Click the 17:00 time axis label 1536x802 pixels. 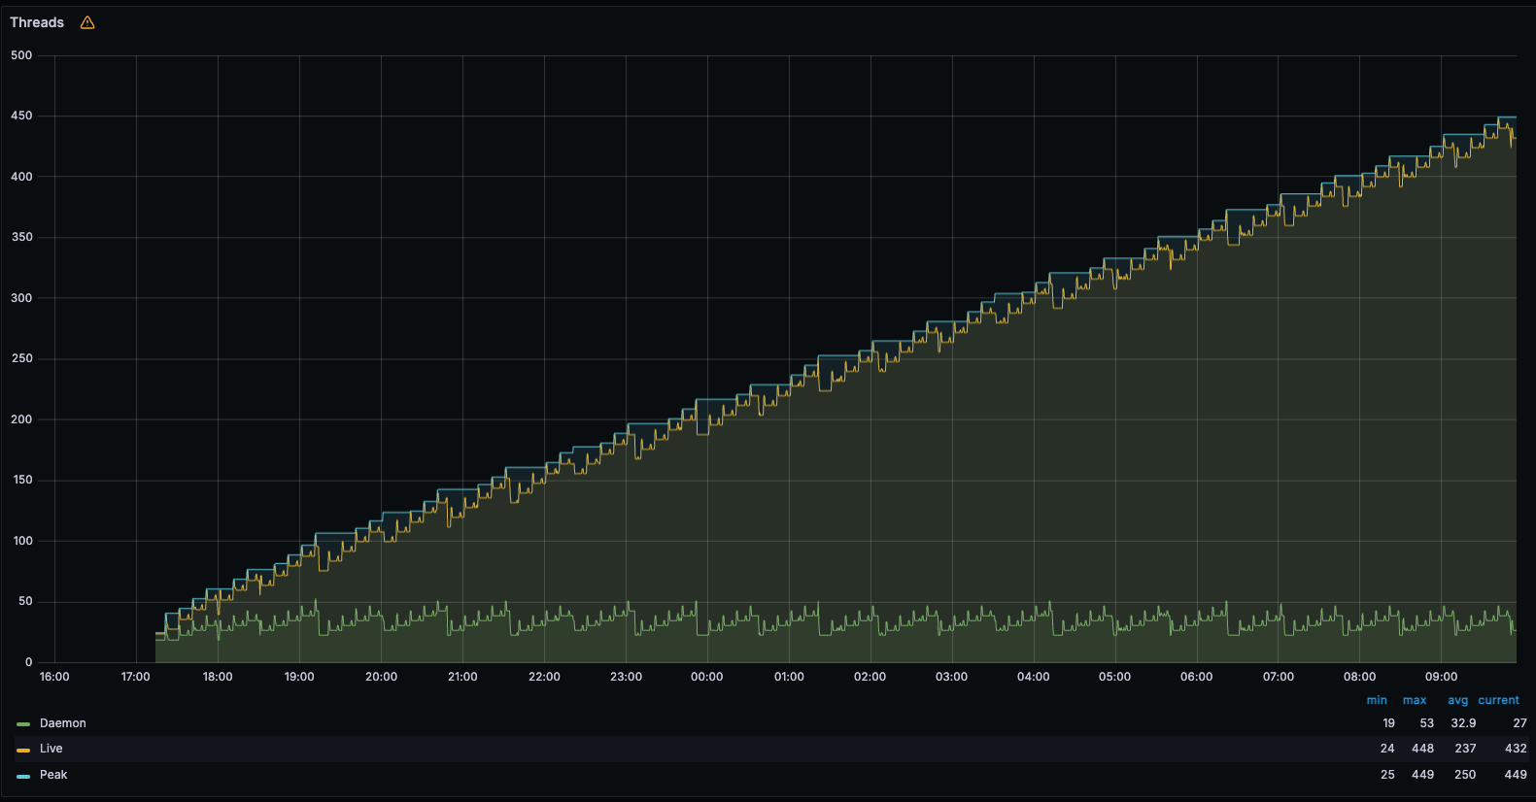[x=136, y=677]
